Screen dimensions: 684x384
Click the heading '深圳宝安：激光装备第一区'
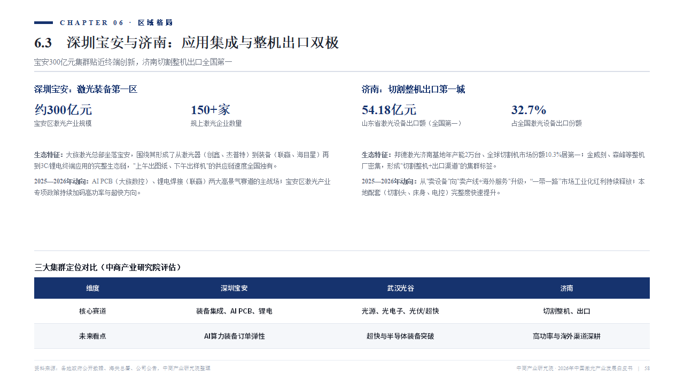[85, 89]
